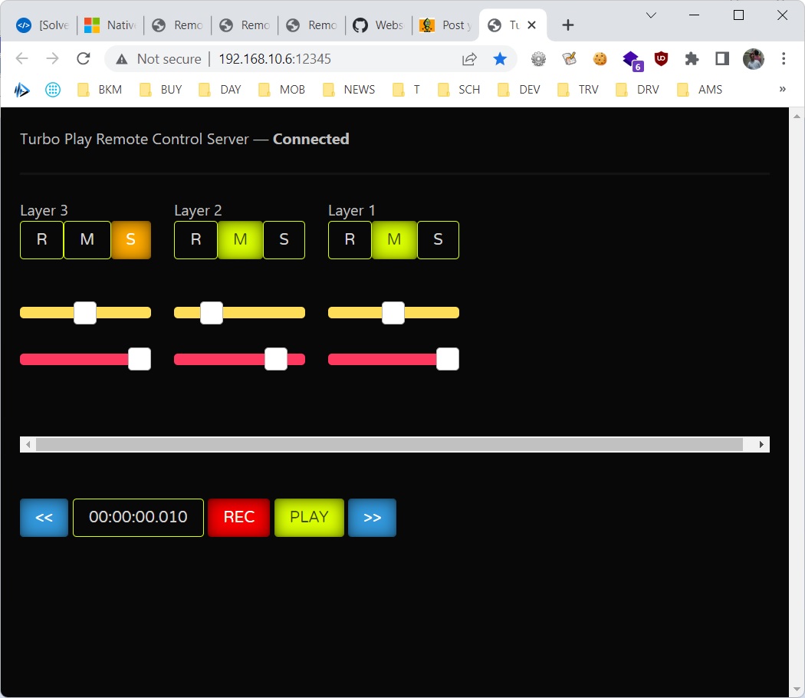Solo Layer 2 with S button
The width and height of the screenshot is (805, 698).
pyautogui.click(x=284, y=240)
